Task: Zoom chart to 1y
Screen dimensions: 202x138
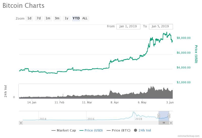Action: tap(66, 18)
